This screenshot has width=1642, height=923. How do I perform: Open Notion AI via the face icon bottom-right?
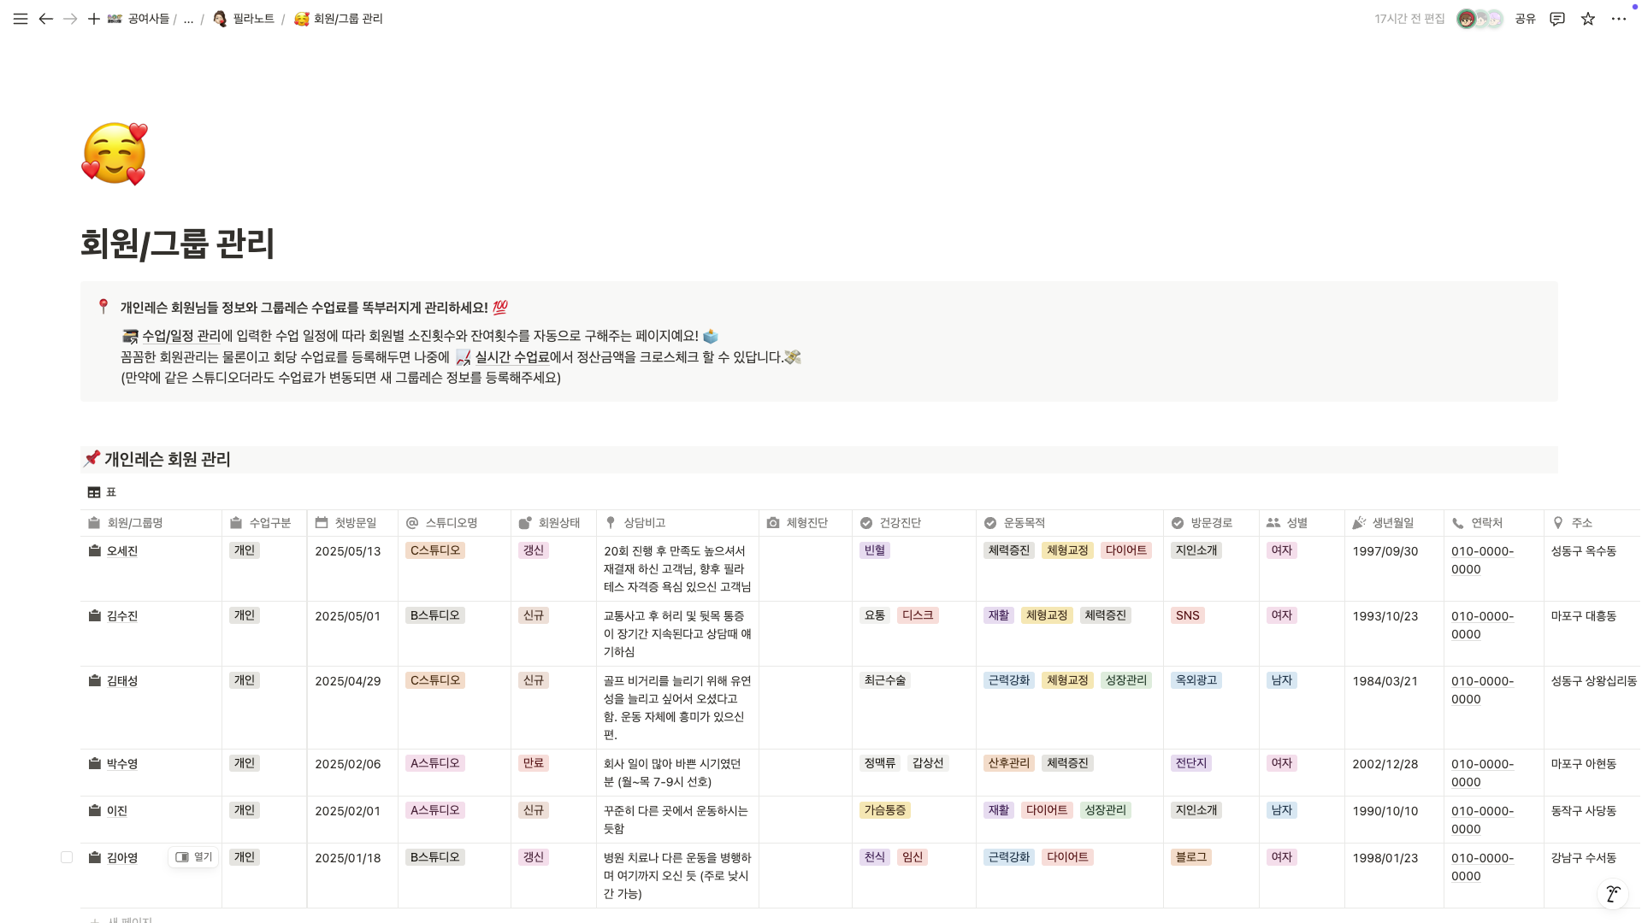point(1614,894)
